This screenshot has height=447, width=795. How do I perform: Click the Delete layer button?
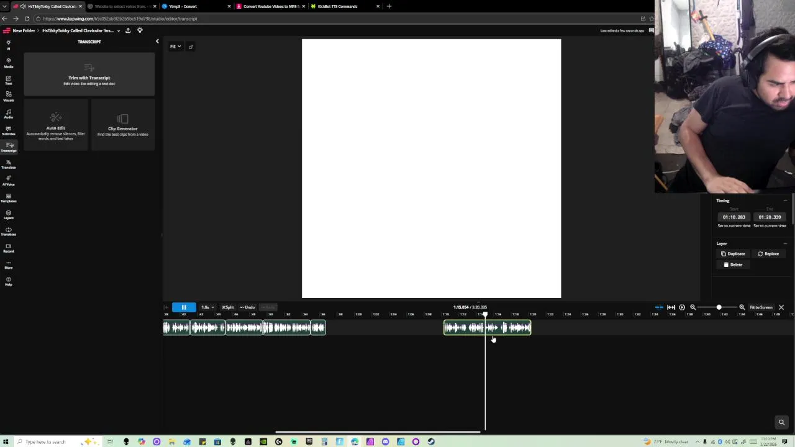734,264
